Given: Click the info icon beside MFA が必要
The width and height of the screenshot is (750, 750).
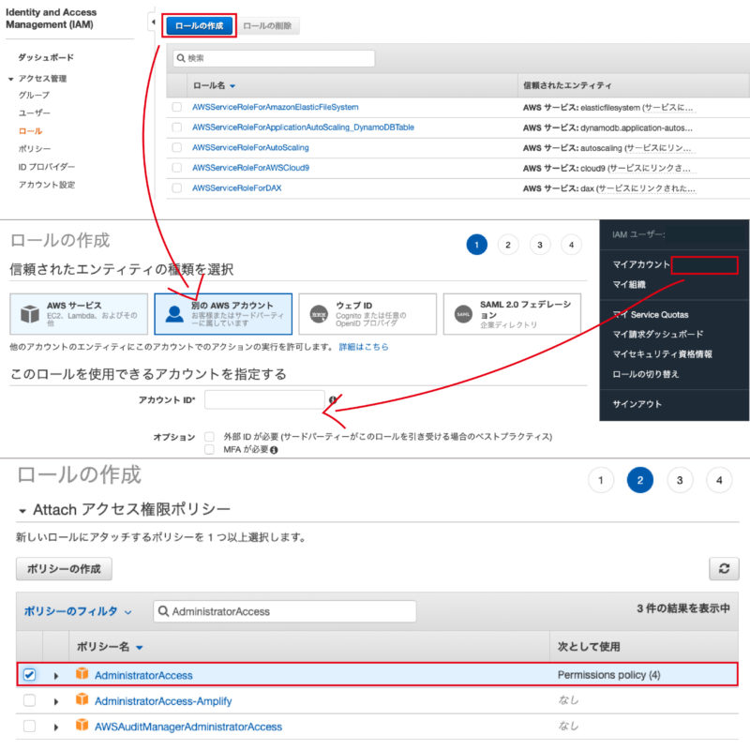Looking at the screenshot, I should click(274, 450).
